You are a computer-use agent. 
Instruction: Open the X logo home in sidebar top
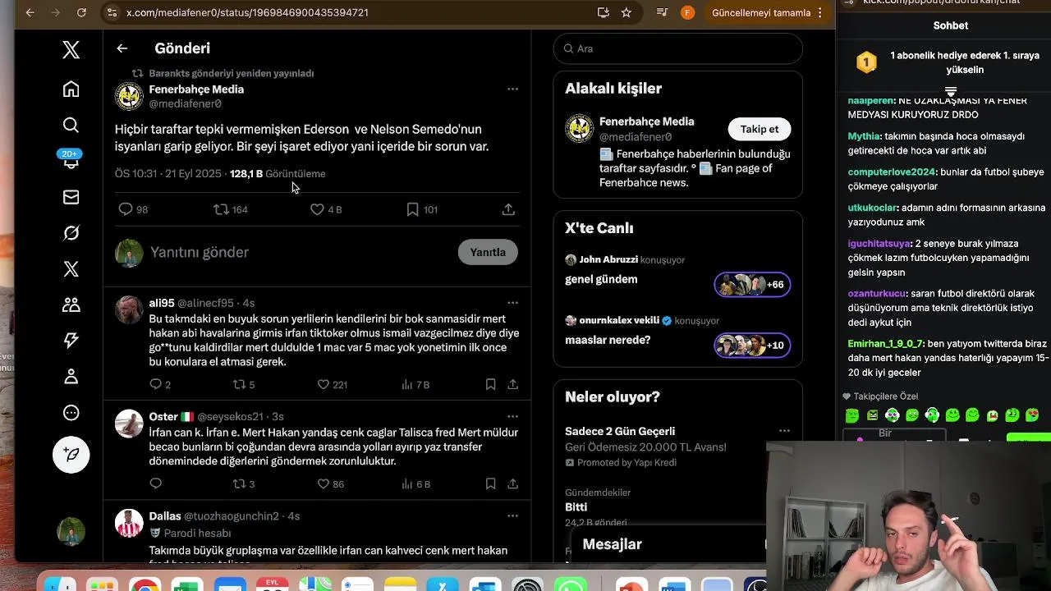click(71, 50)
